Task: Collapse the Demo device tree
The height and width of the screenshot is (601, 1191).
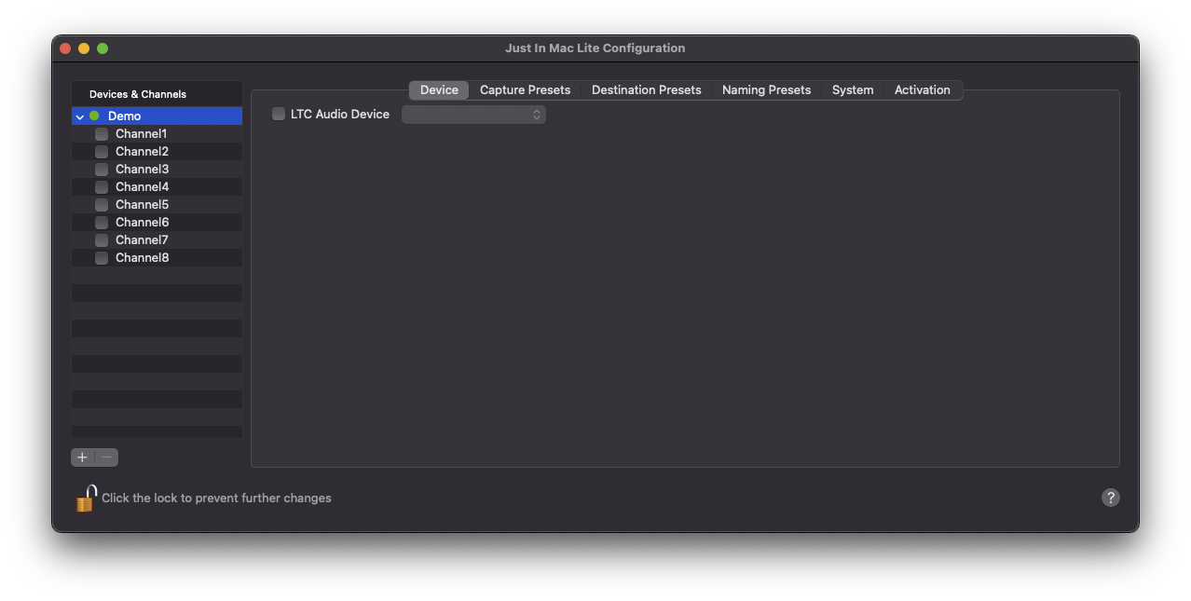Action: 80,117
